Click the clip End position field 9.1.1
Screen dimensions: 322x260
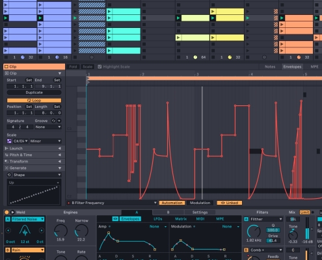48,86
